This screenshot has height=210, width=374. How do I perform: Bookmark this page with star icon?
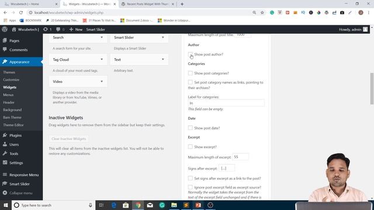click(x=262, y=13)
